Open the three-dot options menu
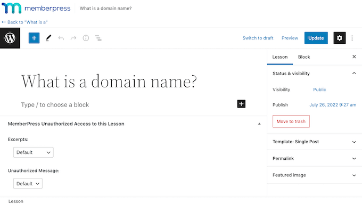The height and width of the screenshot is (204, 362). coord(352,38)
